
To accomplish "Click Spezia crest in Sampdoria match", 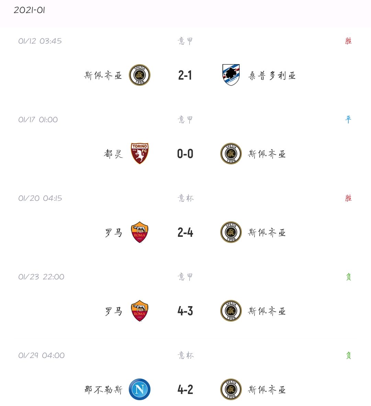I will click(x=139, y=75).
